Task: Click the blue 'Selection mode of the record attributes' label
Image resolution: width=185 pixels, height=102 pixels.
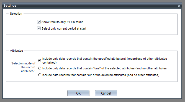Action: pos(23,67)
